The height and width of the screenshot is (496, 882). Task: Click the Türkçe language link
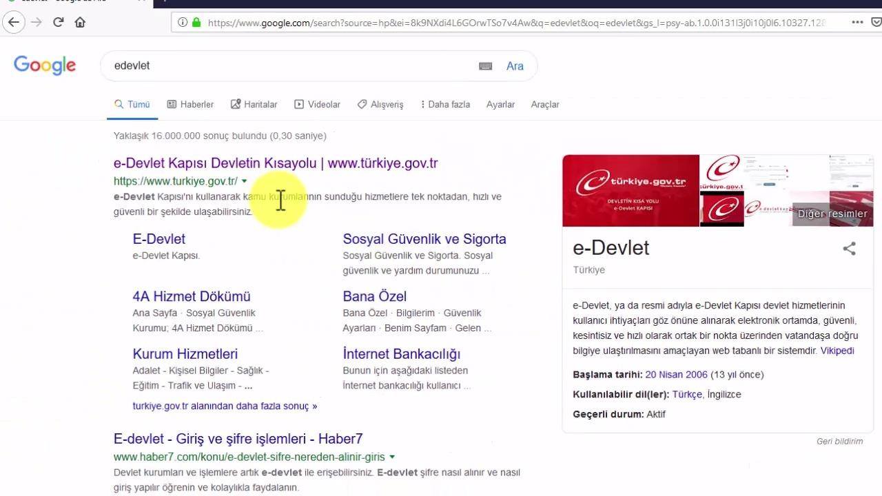(687, 395)
